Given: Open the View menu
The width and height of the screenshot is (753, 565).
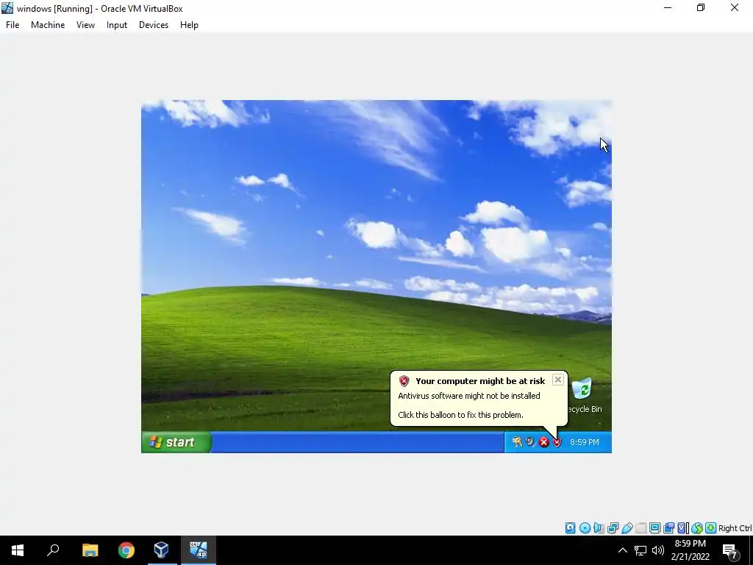Looking at the screenshot, I should point(85,25).
